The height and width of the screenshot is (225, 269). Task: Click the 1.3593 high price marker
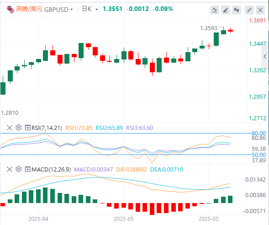pos(209,28)
